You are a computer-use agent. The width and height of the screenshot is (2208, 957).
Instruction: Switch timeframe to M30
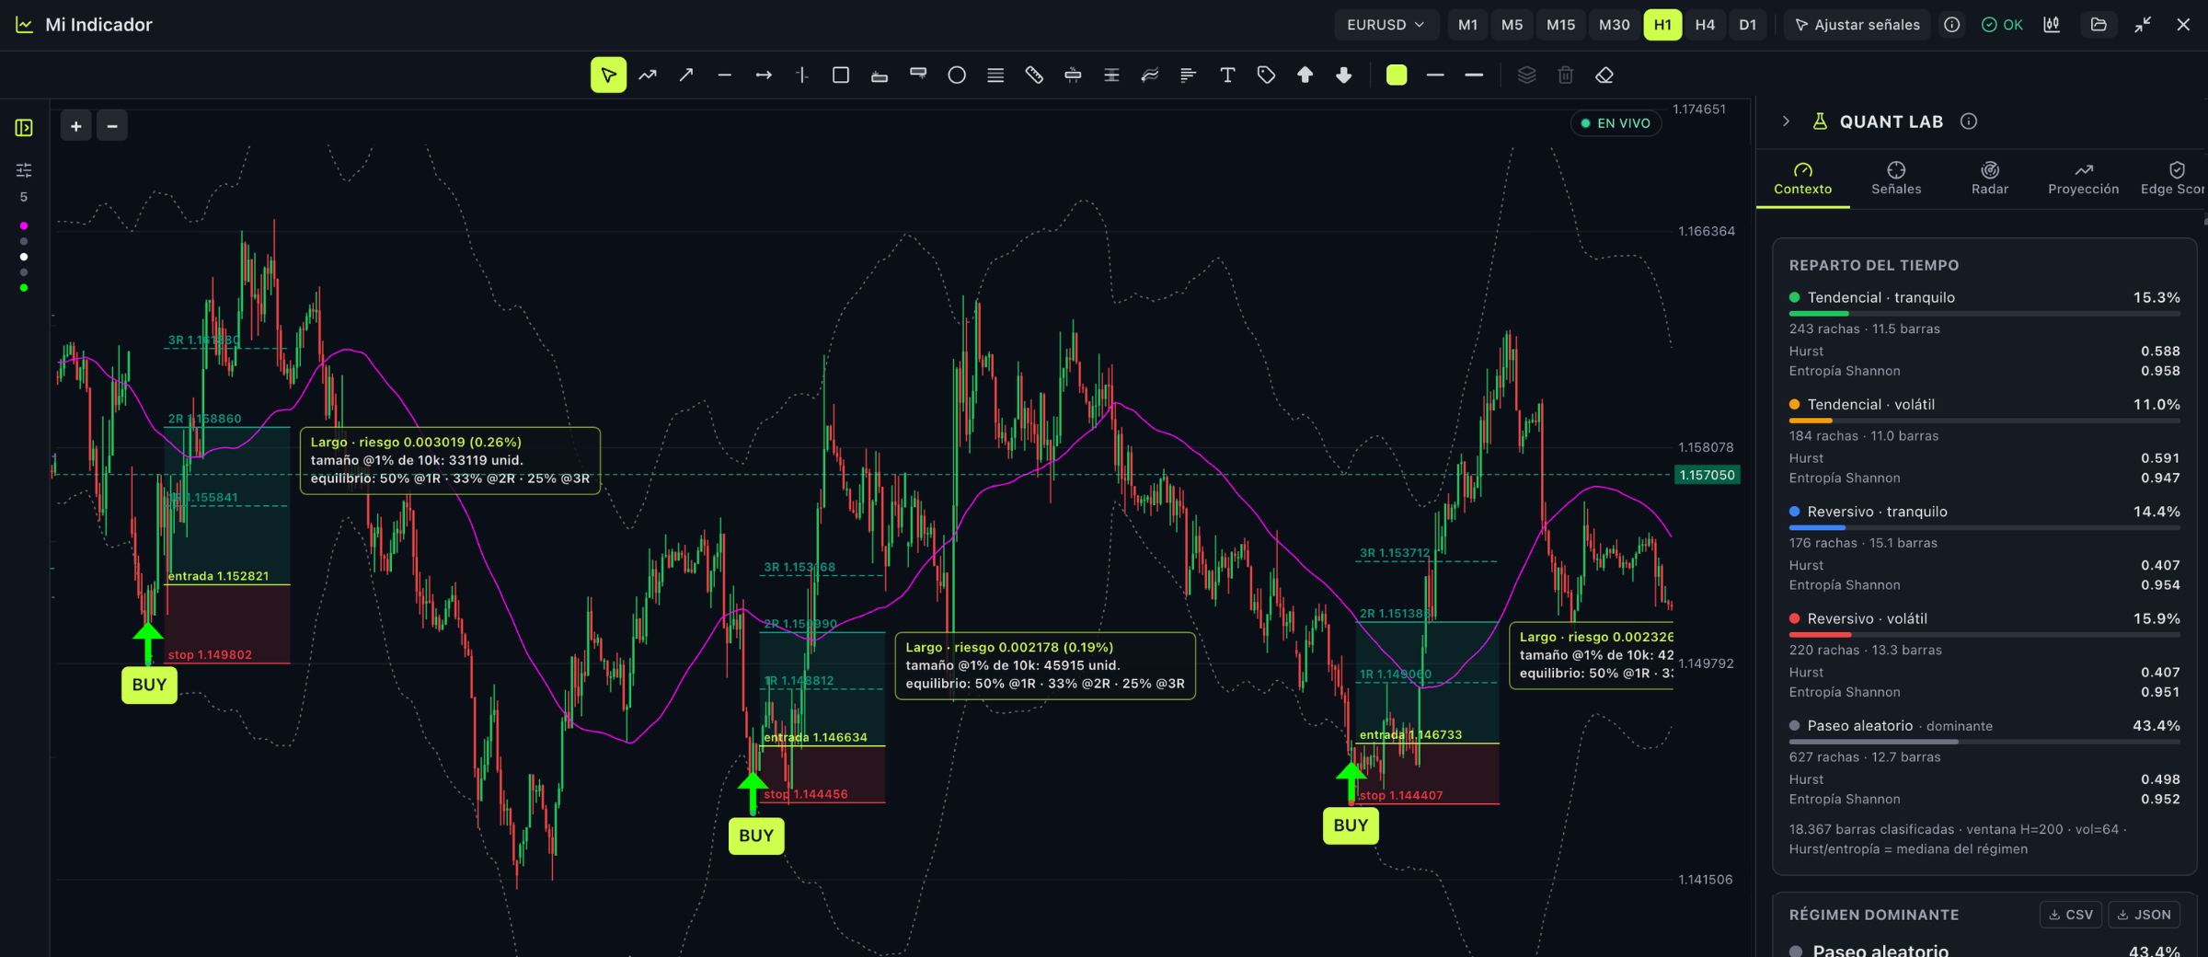tap(1615, 25)
